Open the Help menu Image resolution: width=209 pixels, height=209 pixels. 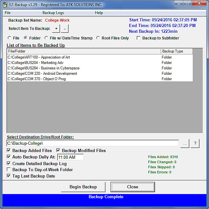[x=99, y=13]
